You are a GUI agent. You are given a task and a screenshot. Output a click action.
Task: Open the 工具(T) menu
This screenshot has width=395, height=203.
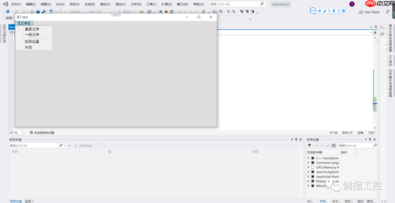click(151, 4)
